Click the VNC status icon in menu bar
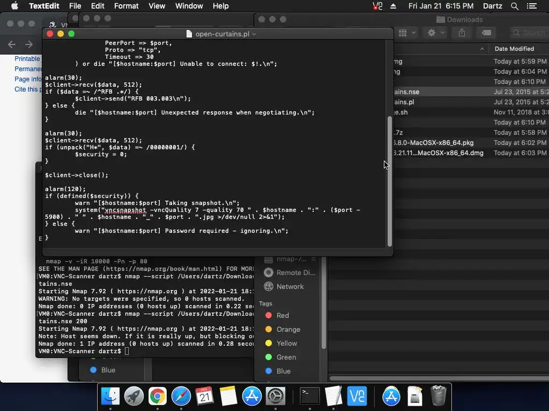 click(377, 6)
